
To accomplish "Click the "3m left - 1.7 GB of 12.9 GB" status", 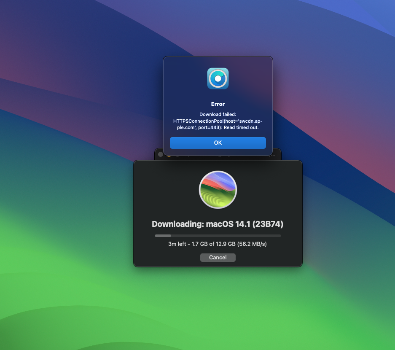I will tap(218, 244).
